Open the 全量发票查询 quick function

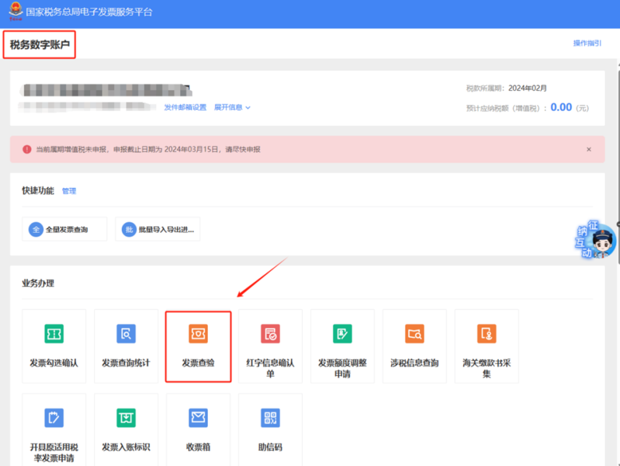64,229
